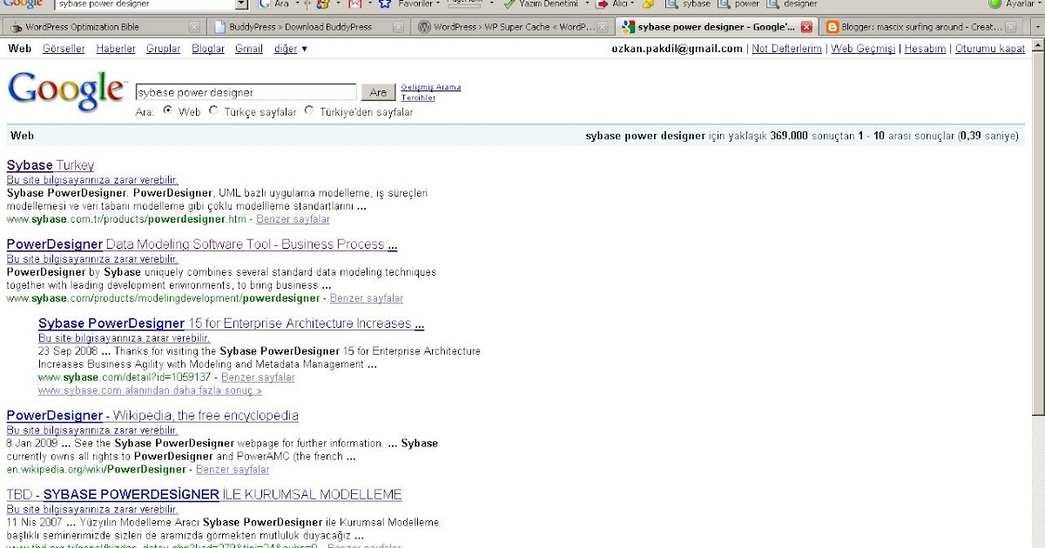1045x548 pixels.
Task: Click the Google logo on results page
Action: click(x=66, y=90)
